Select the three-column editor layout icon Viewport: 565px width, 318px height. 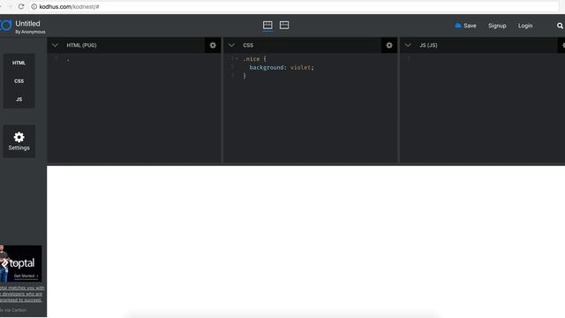(267, 26)
